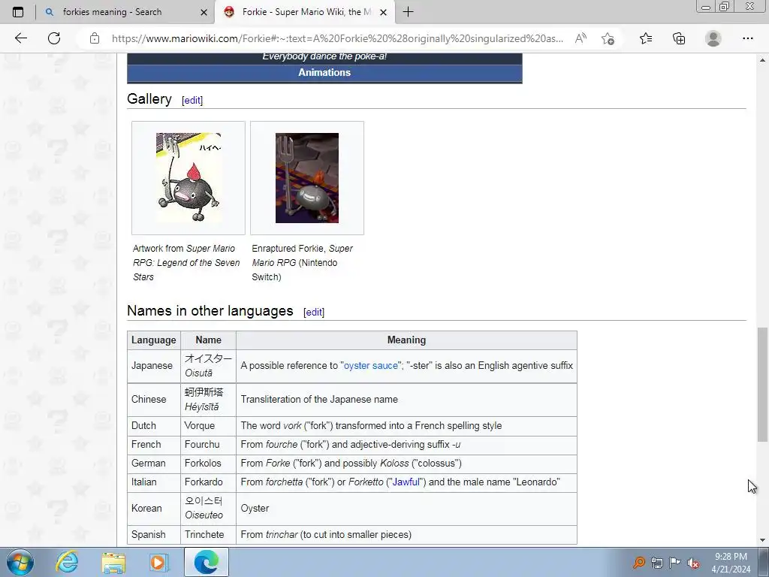
Task: Click the Microsoft Edge taskbar icon
Action: coord(206,562)
